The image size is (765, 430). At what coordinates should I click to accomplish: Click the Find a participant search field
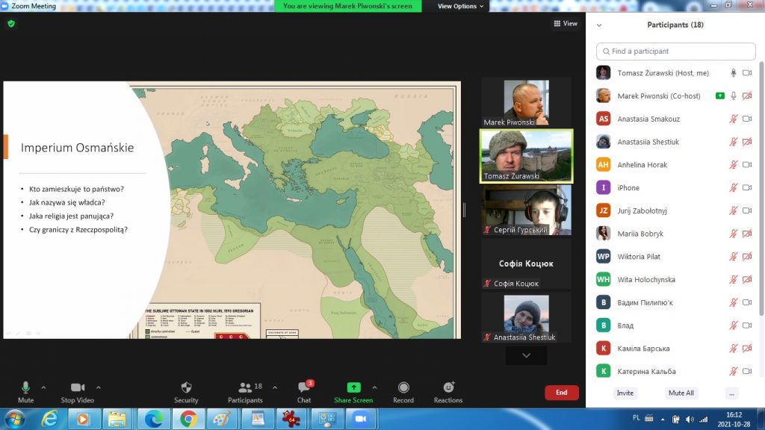[x=676, y=52]
